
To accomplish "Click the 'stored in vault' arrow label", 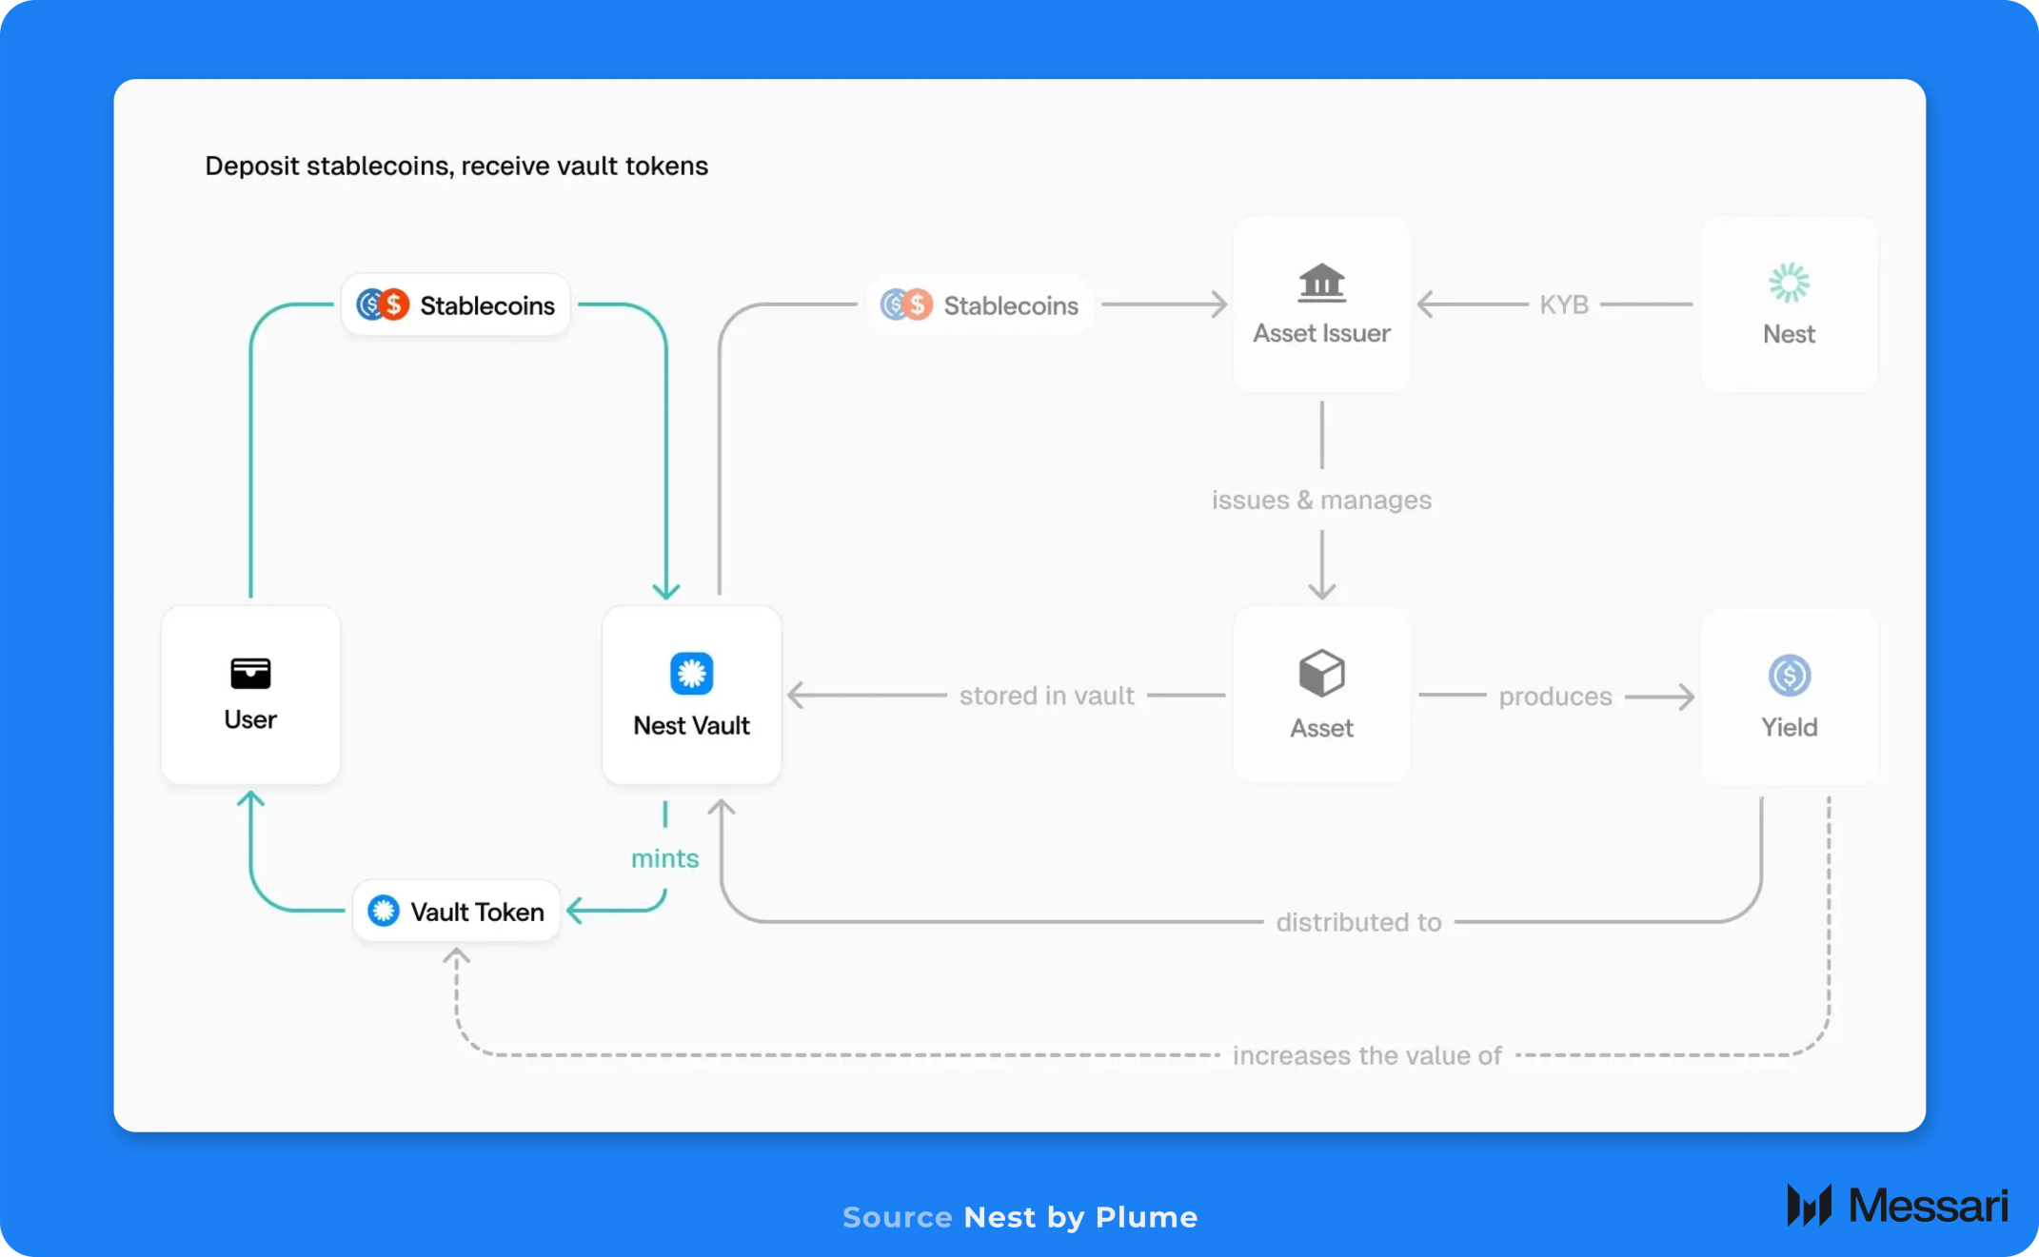I will pos(1046,696).
